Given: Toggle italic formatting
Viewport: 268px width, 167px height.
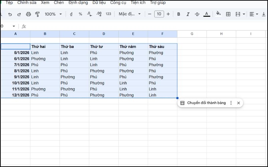Looking at the screenshot, I should [x=188, y=14].
